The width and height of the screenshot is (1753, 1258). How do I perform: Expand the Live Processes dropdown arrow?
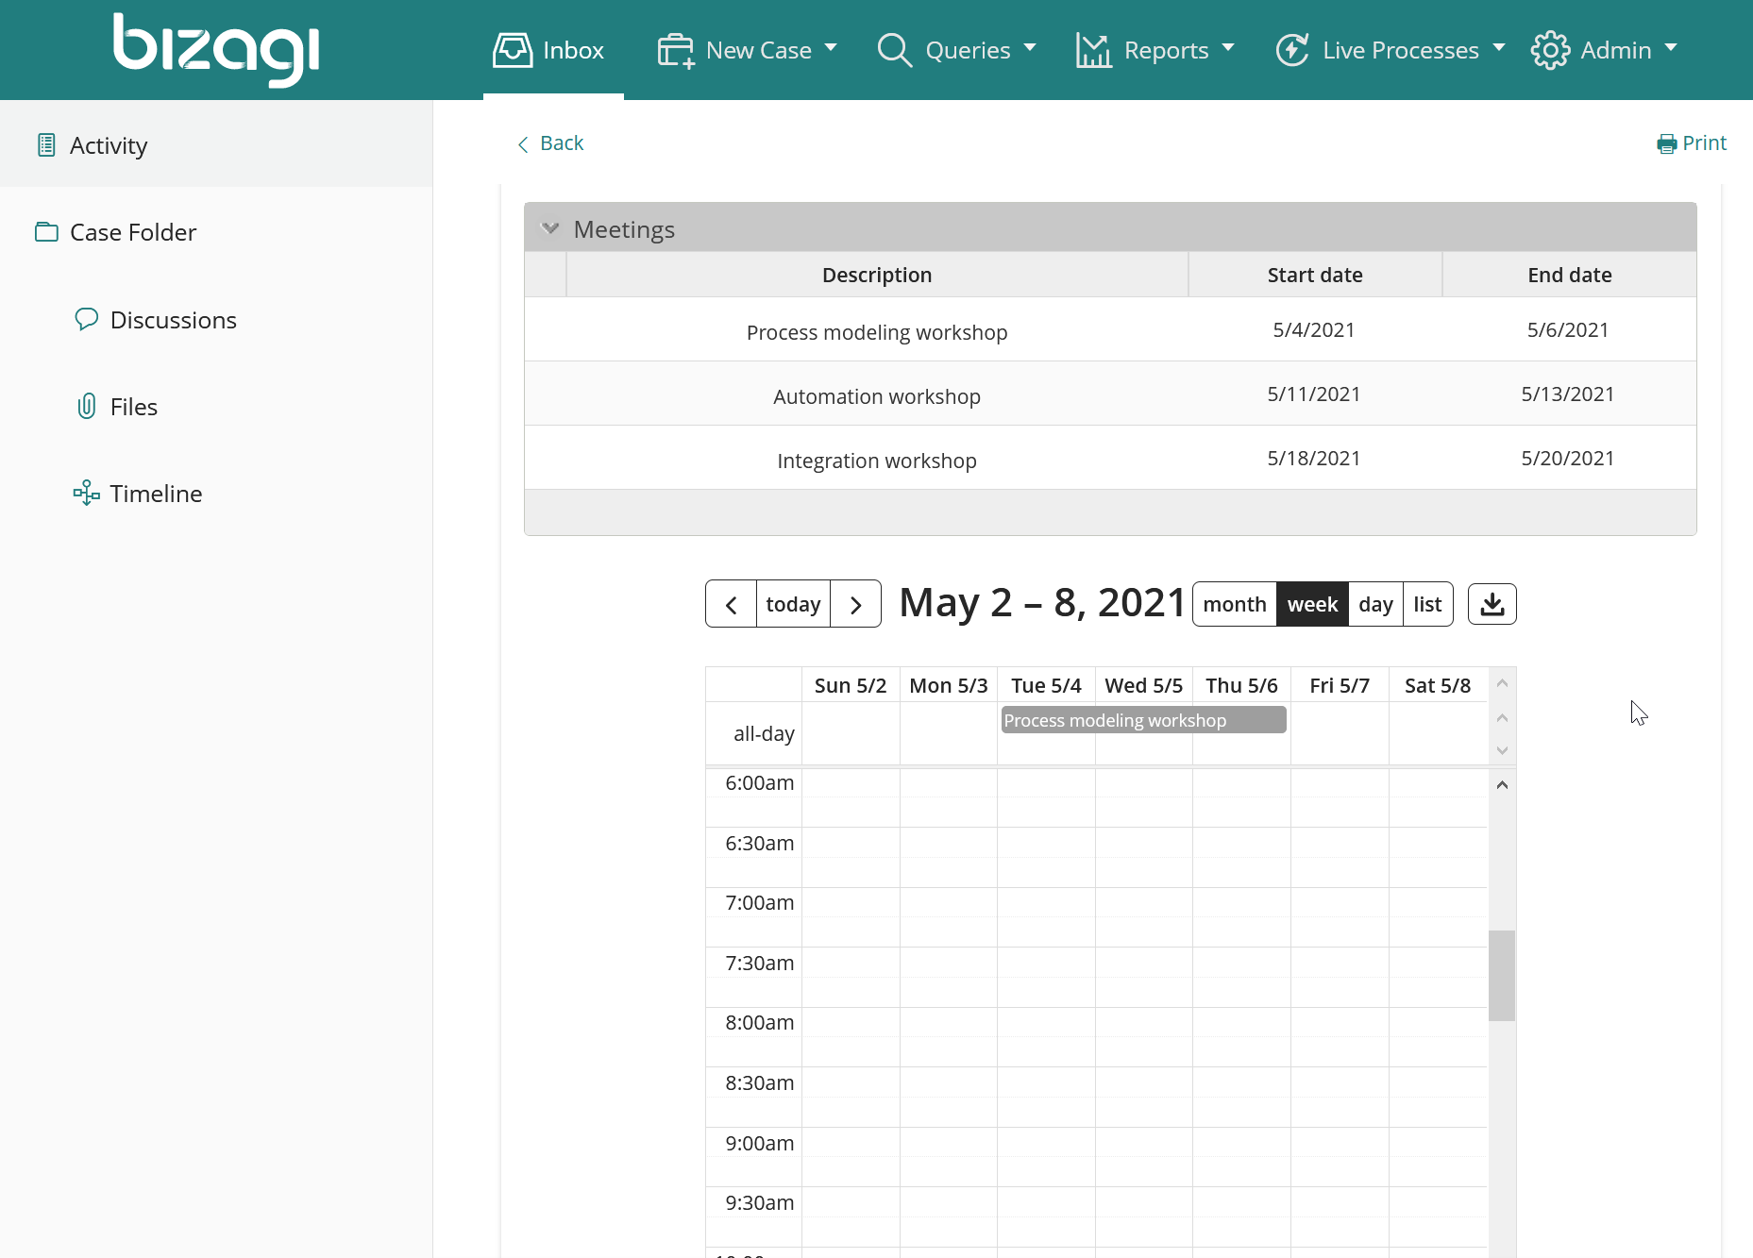coord(1499,47)
